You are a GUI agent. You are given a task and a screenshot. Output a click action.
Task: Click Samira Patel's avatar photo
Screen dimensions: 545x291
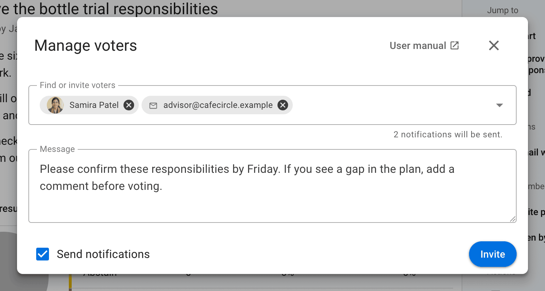[x=55, y=105]
